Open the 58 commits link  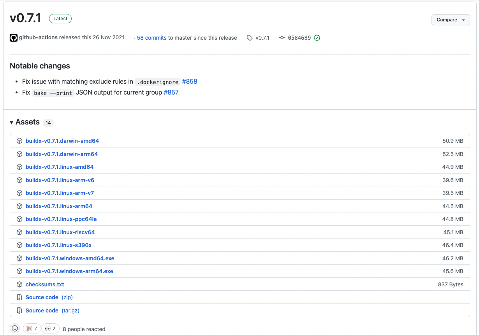[x=152, y=38]
